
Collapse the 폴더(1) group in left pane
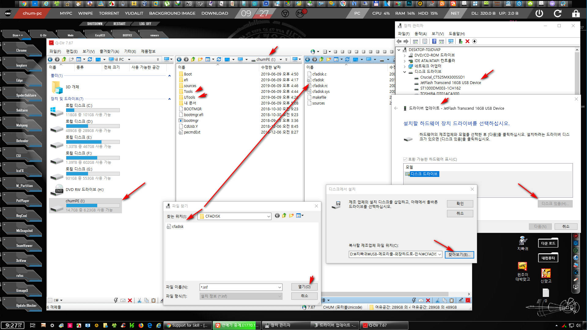169,76
